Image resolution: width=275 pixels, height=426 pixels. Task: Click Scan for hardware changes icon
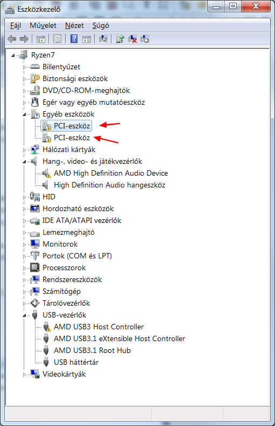pyautogui.click(x=103, y=39)
